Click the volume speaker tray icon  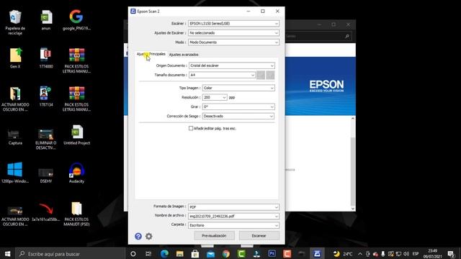406,254
